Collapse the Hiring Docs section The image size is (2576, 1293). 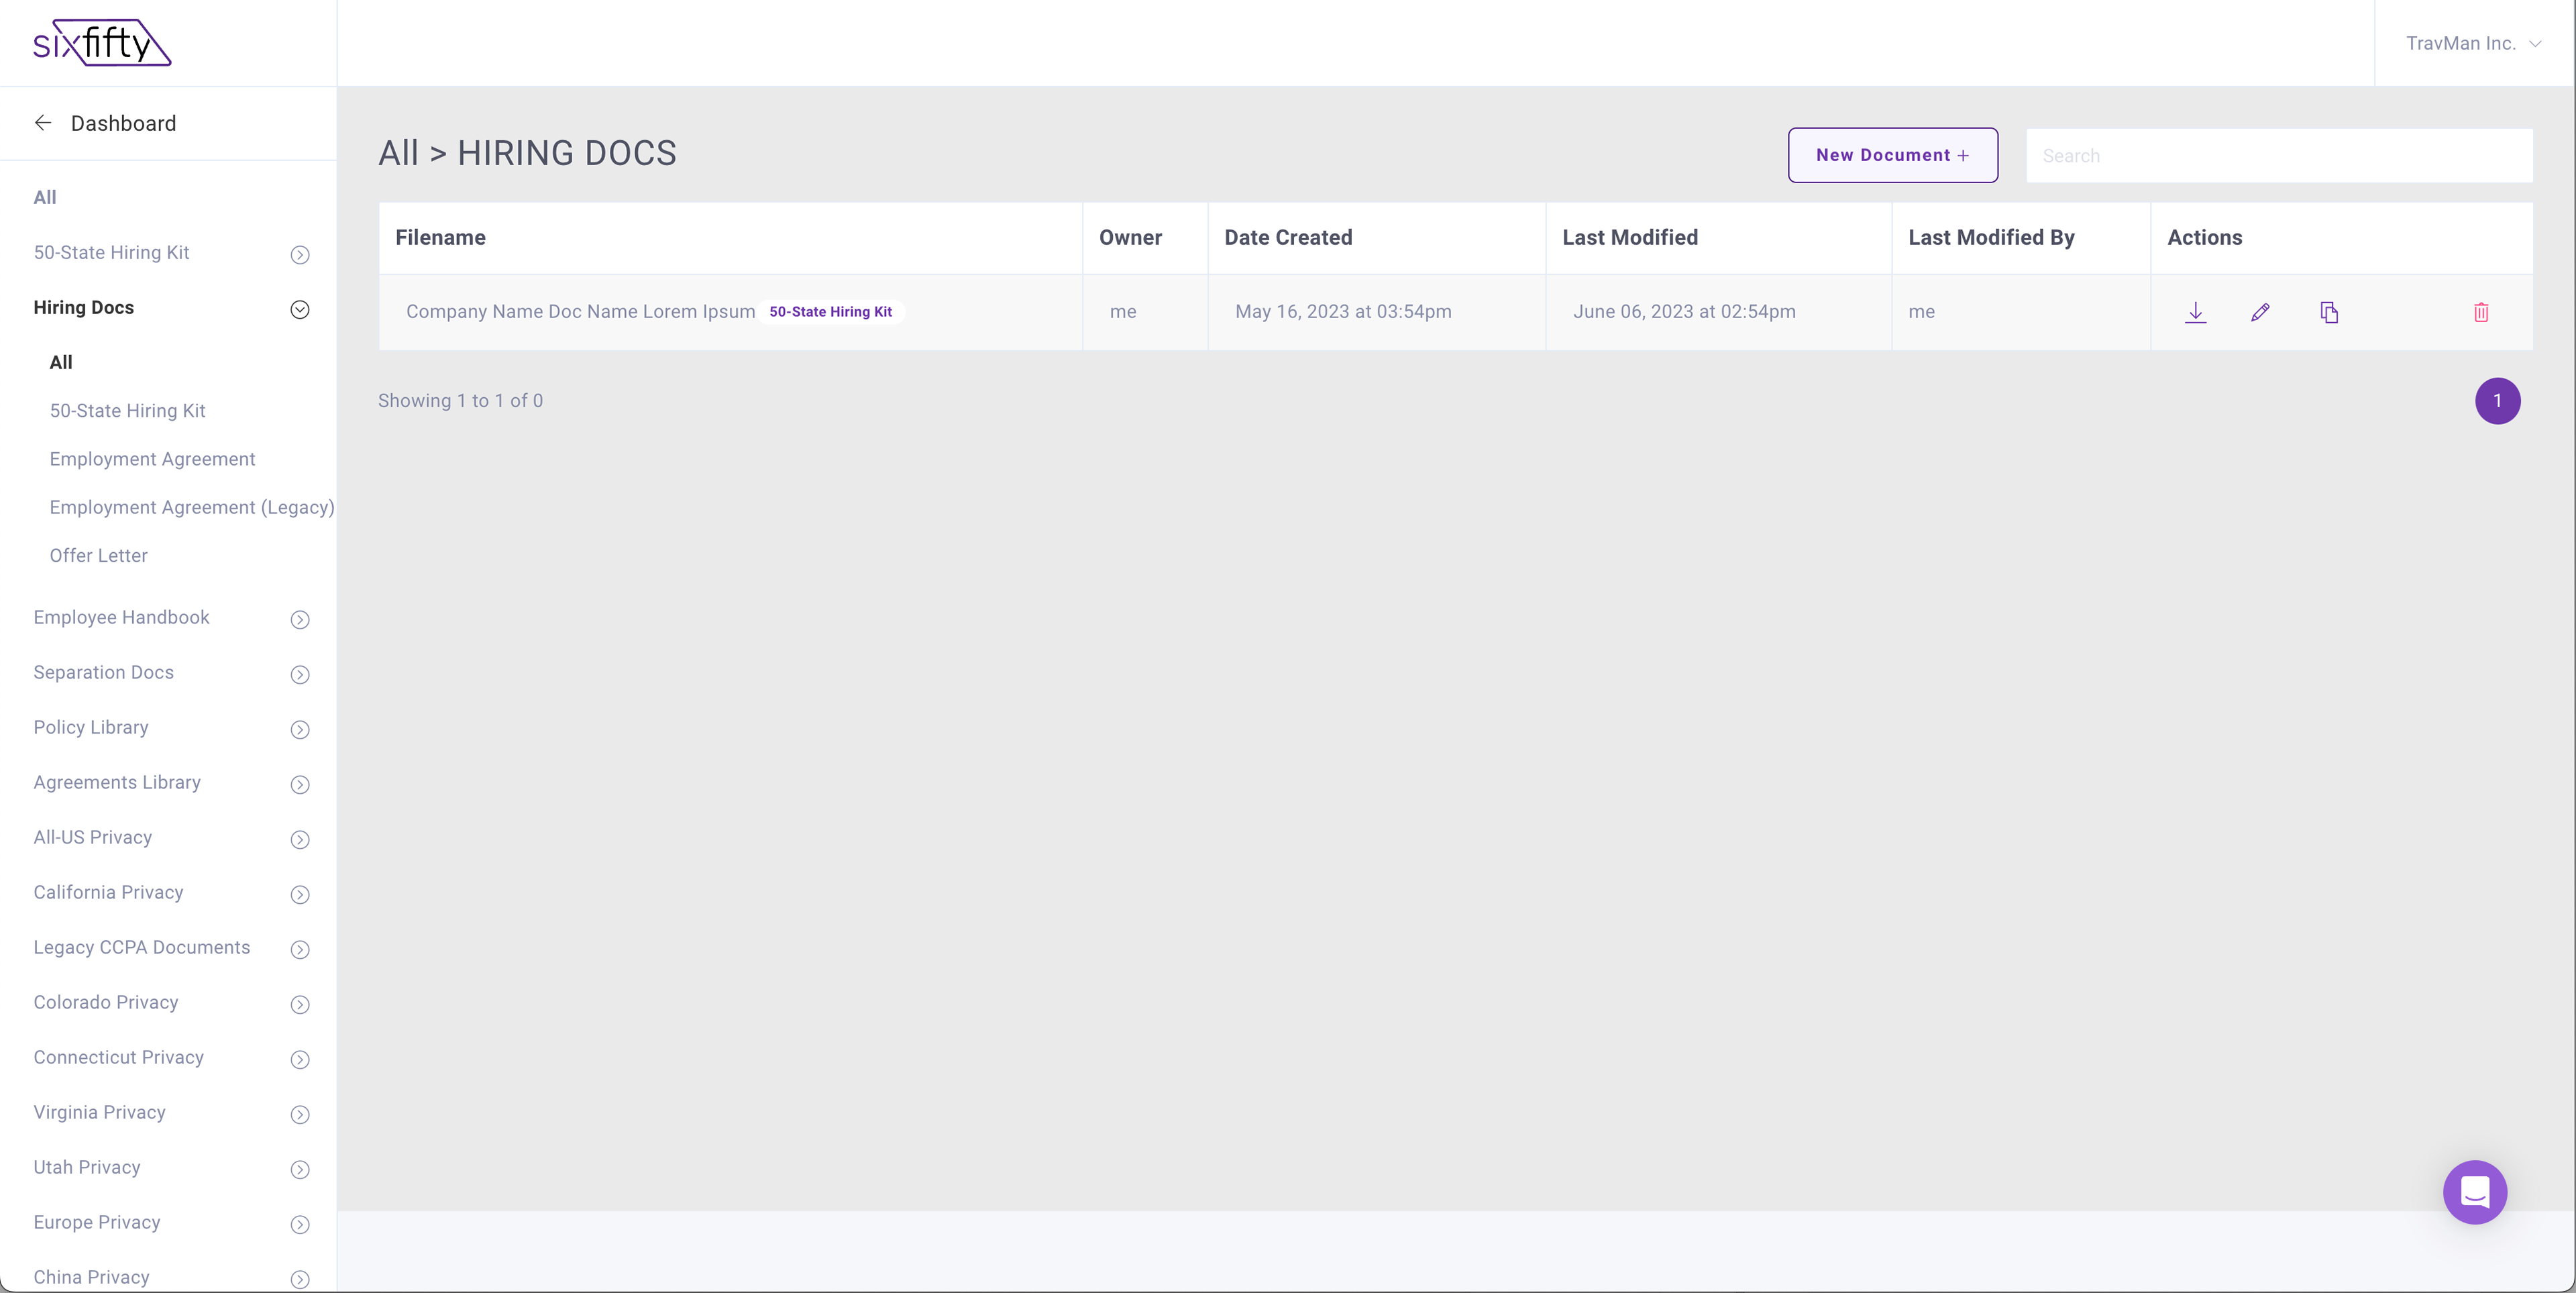[300, 309]
